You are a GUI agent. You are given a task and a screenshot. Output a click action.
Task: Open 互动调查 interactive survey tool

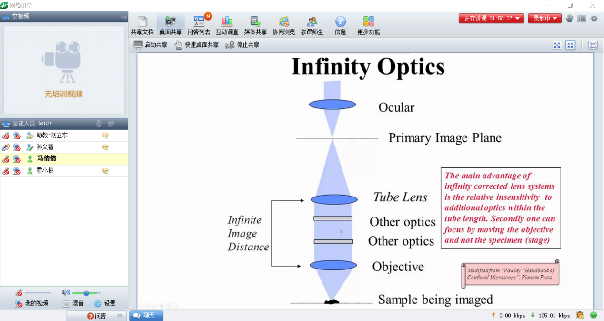click(227, 25)
